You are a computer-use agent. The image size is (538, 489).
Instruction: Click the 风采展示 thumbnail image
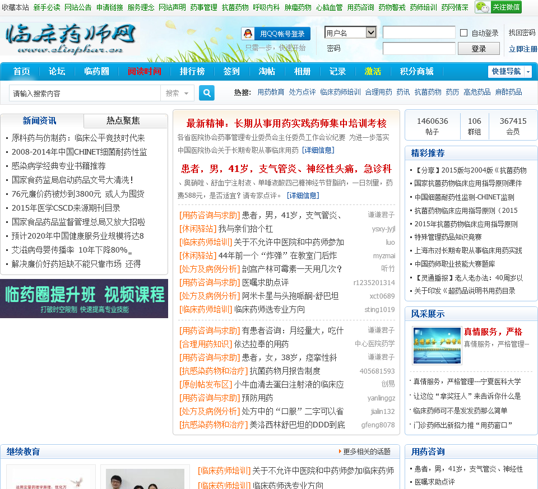pyautogui.click(x=437, y=345)
